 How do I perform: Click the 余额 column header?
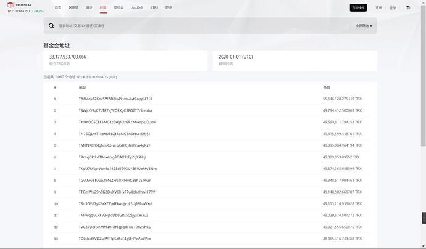[x=327, y=88]
